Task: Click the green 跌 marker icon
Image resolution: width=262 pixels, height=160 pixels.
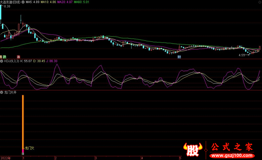Action: [x=5, y=57]
